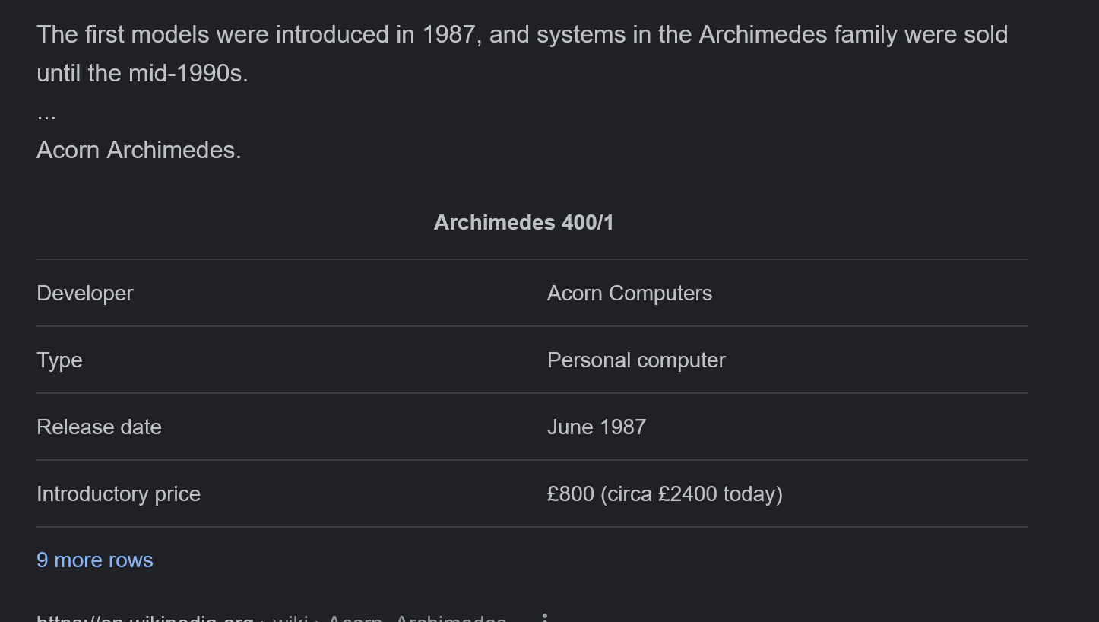This screenshot has width=1099, height=622.
Task: Click 'The first models were introduced' sentence
Action: click(x=213, y=35)
